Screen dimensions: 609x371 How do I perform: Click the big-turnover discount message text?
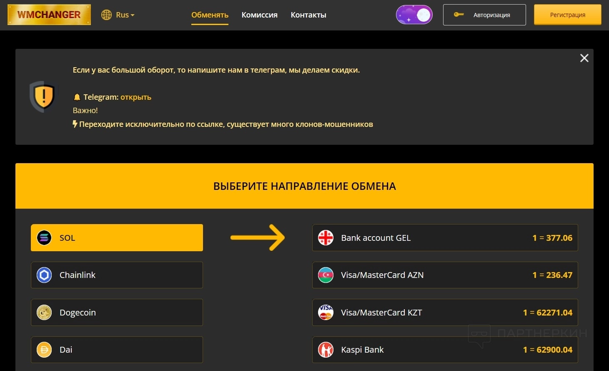point(216,70)
